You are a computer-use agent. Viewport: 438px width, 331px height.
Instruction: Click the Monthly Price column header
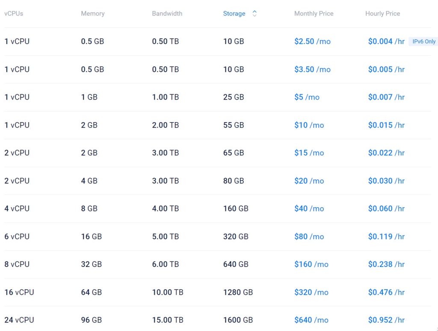pyautogui.click(x=314, y=14)
